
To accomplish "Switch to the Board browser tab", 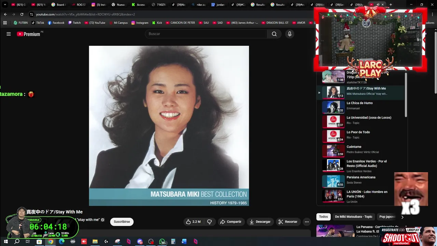I will (x=58, y=5).
